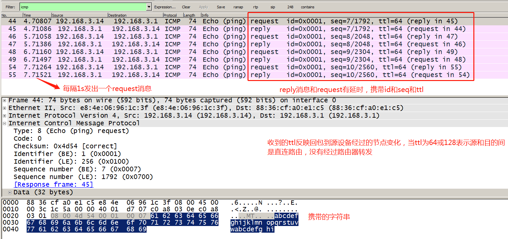The width and height of the screenshot is (508, 239).
Task: Click the icmp display filter input field
Action: (x=83, y=7)
